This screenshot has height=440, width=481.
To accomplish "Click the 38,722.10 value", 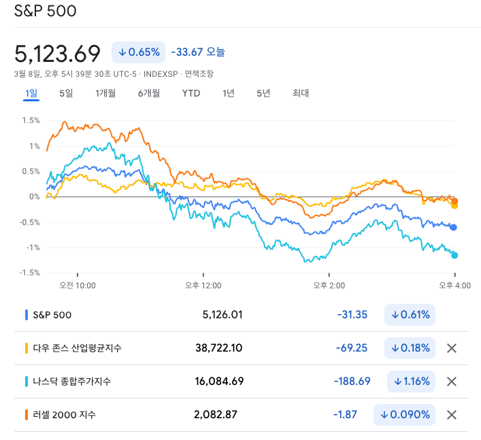I will coord(218,348).
